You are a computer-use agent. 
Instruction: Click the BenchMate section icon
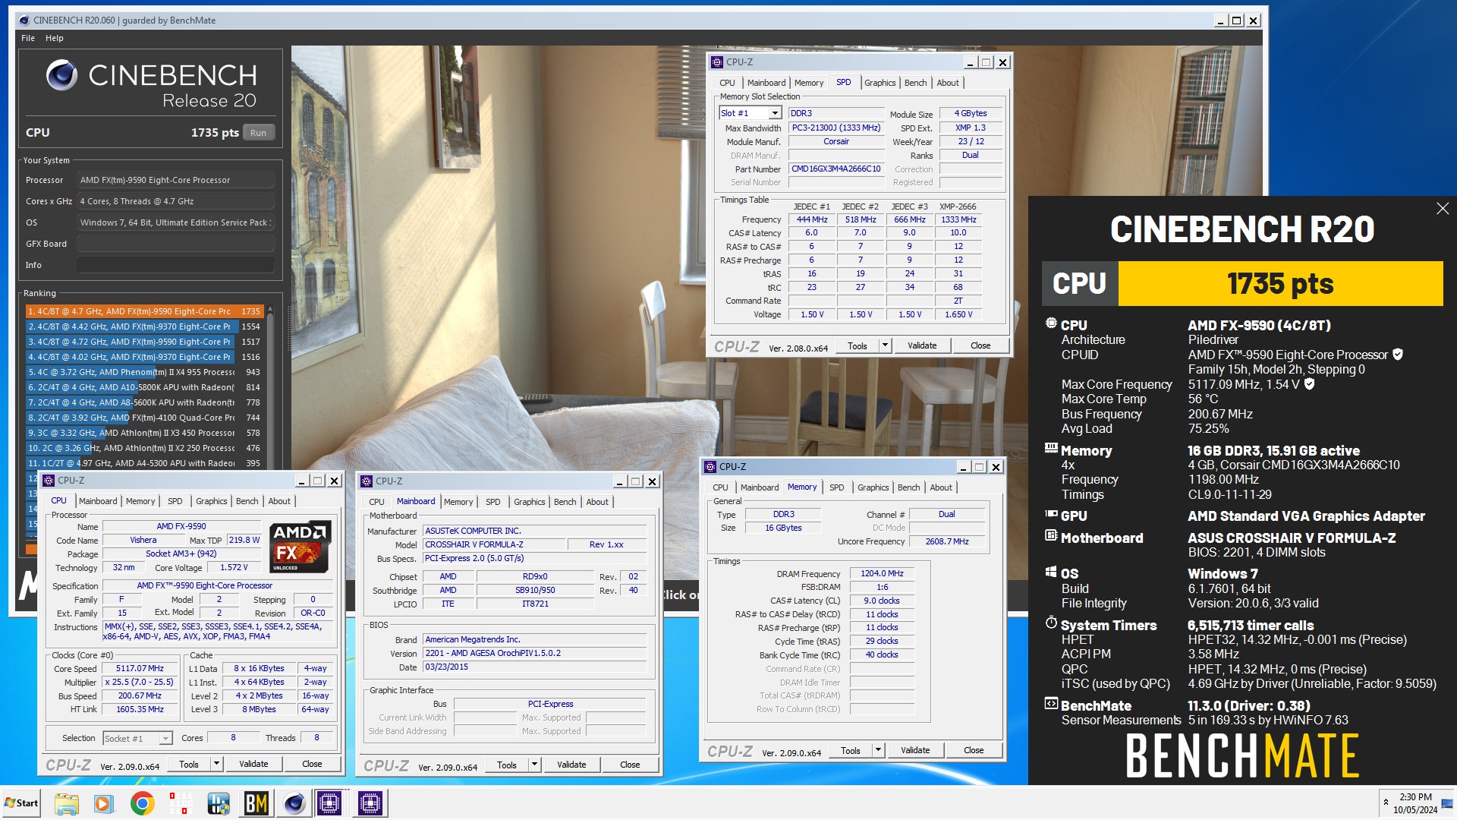(1051, 704)
